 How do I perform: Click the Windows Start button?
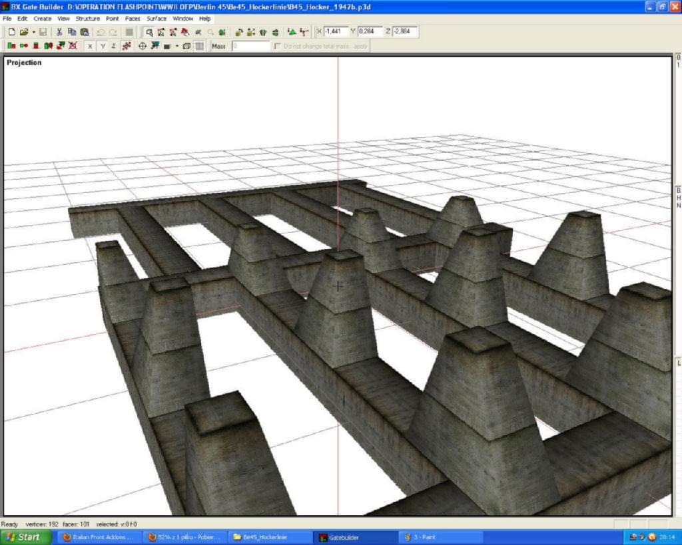point(25,537)
